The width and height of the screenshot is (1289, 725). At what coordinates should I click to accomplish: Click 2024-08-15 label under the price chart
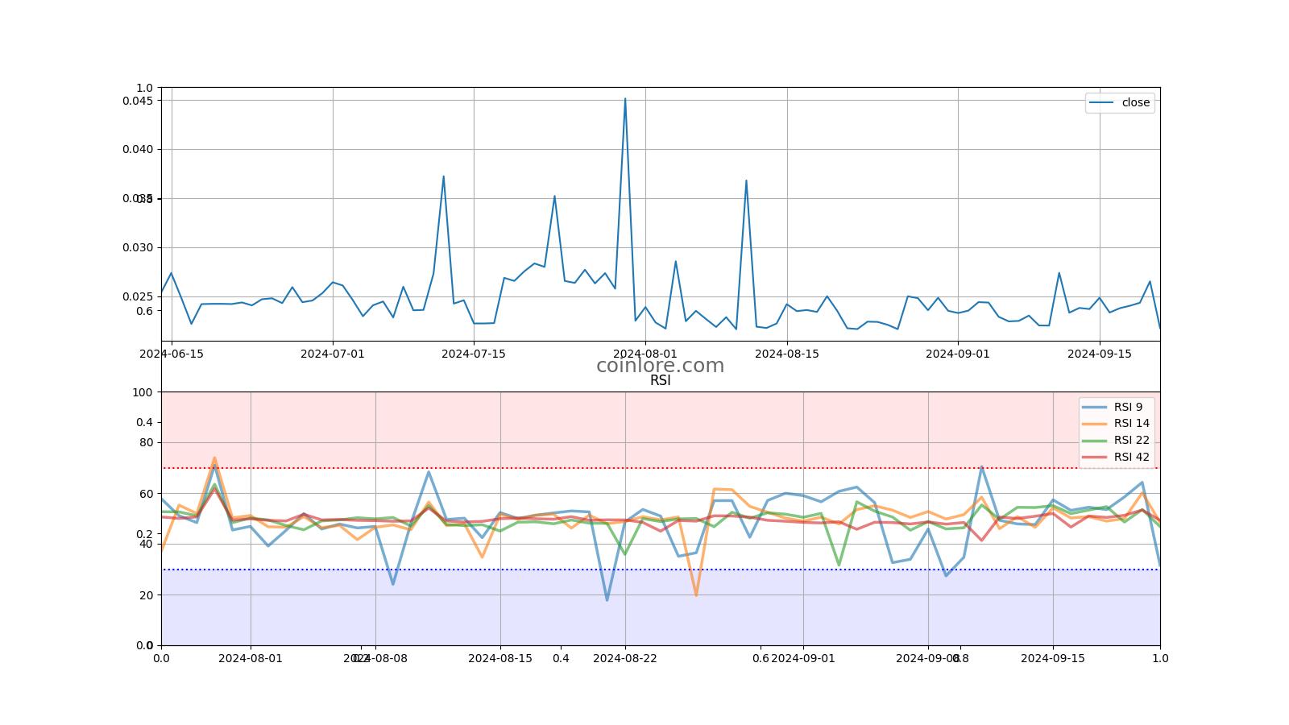[x=787, y=353]
